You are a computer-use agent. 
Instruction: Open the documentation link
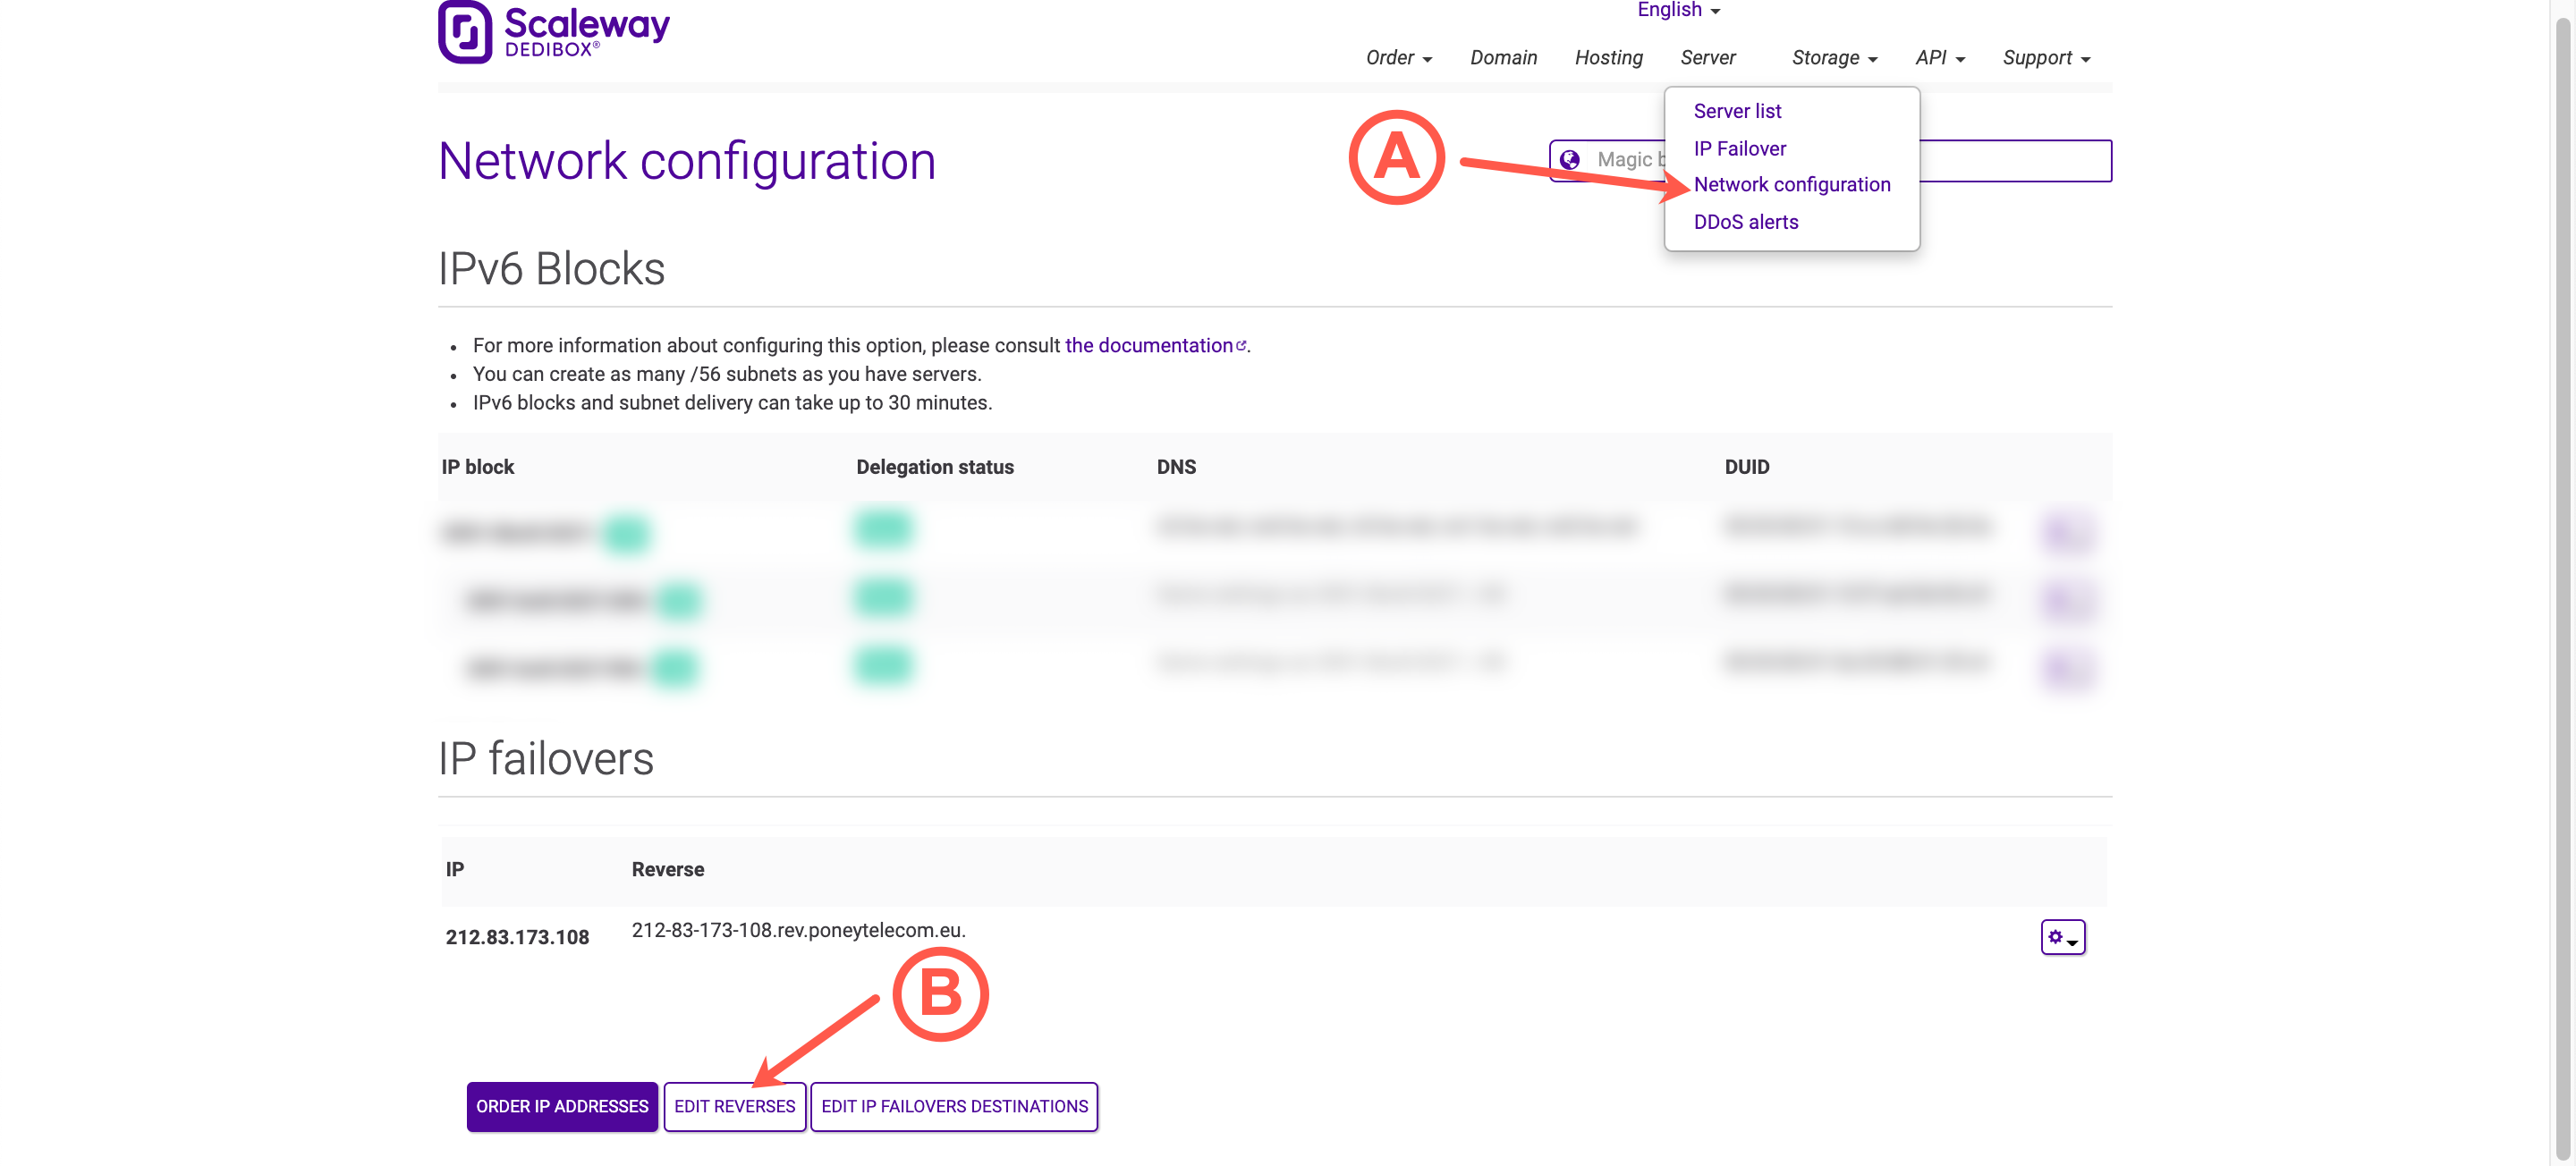click(1147, 344)
